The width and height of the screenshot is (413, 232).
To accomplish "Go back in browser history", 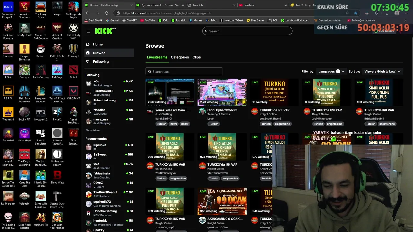I will 88,13.
